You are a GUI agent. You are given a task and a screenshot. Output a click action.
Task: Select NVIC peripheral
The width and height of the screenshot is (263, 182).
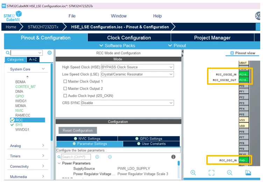point(19,111)
